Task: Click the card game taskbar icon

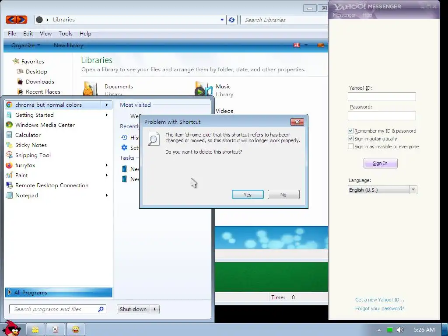Action: (56, 330)
